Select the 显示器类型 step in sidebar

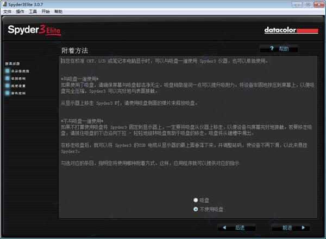pos(20,71)
